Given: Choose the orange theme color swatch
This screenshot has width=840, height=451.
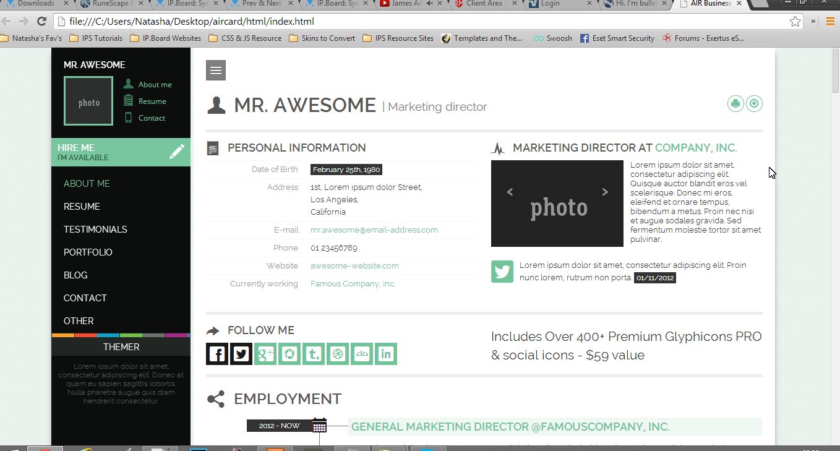Looking at the screenshot, I should [63, 335].
